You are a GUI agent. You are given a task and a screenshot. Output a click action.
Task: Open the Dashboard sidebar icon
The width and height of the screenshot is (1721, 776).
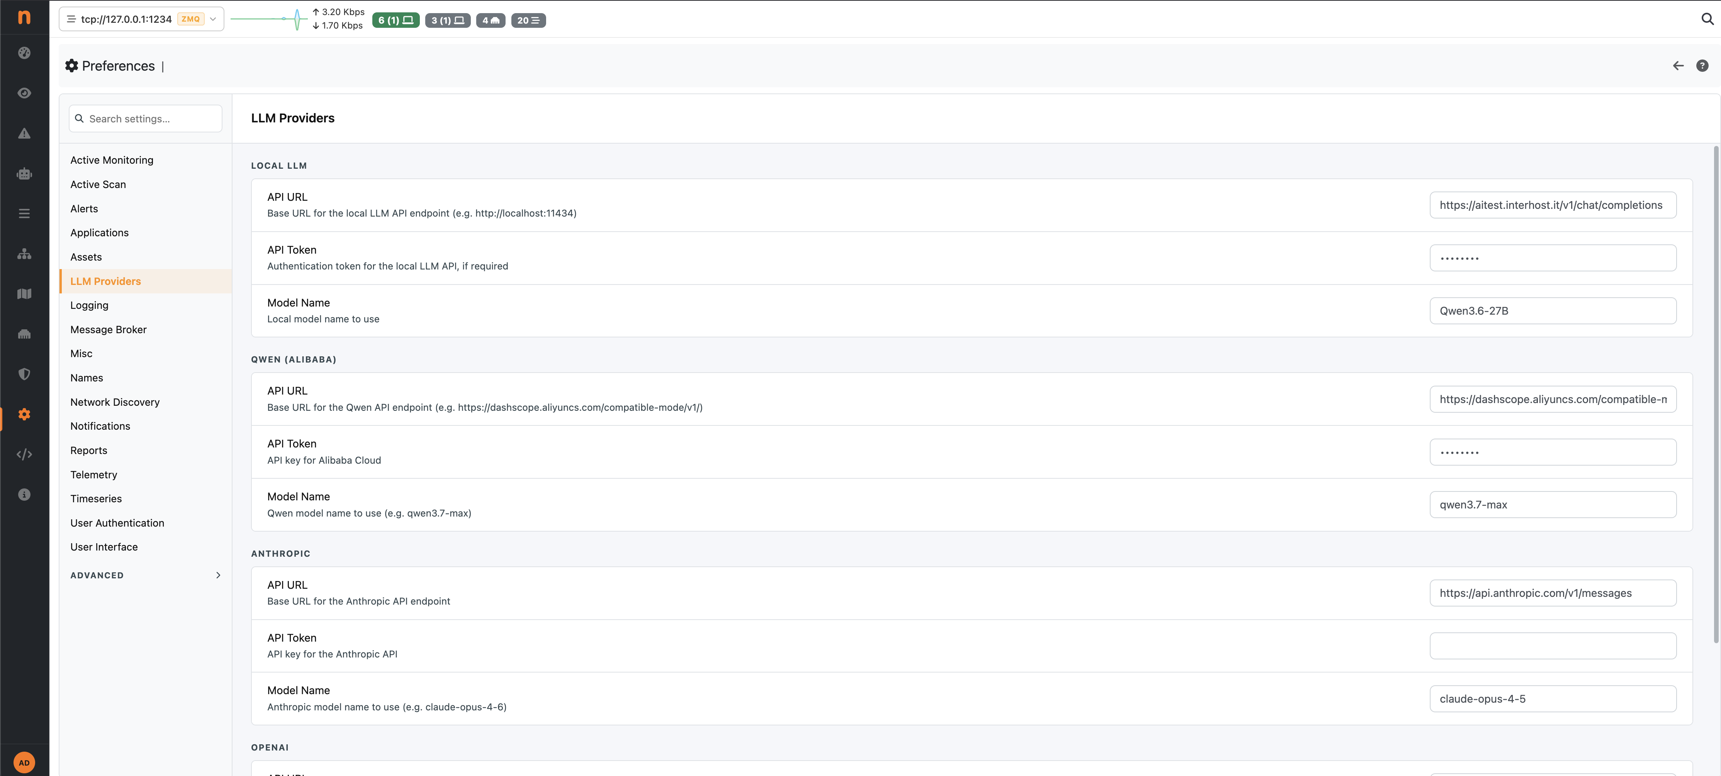pos(24,53)
